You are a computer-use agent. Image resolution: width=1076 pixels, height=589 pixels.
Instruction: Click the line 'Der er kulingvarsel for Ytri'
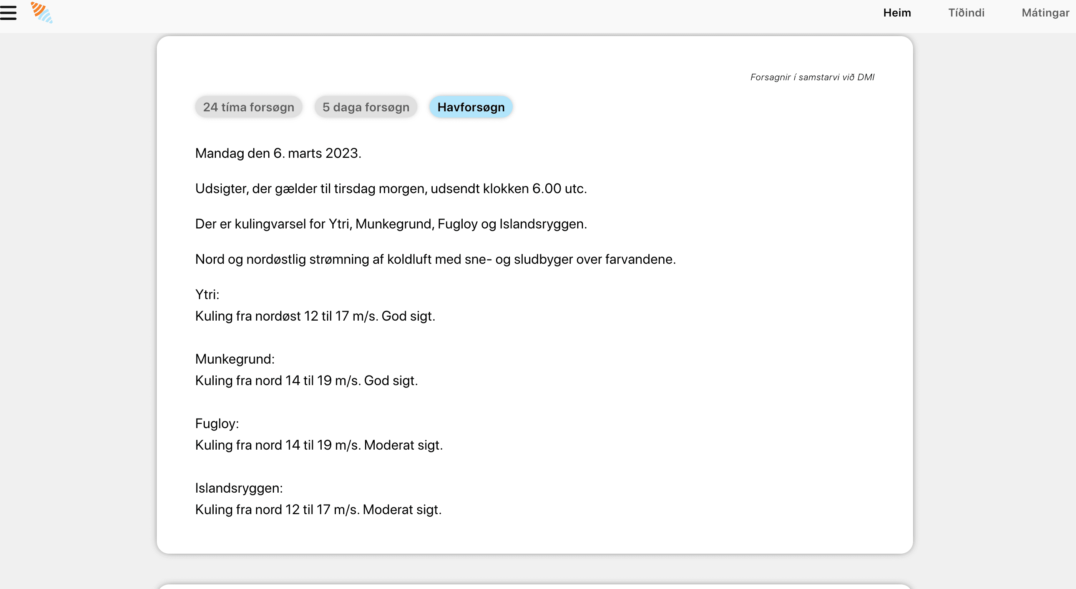[391, 224]
